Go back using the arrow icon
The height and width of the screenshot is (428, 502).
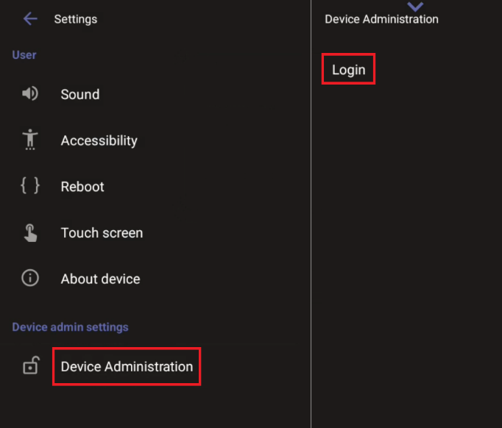coord(30,19)
